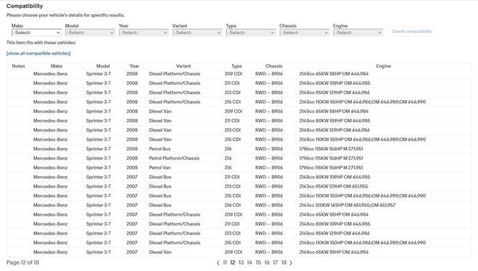Click the Check compatibility button
The image size is (478, 271).
[x=412, y=31]
